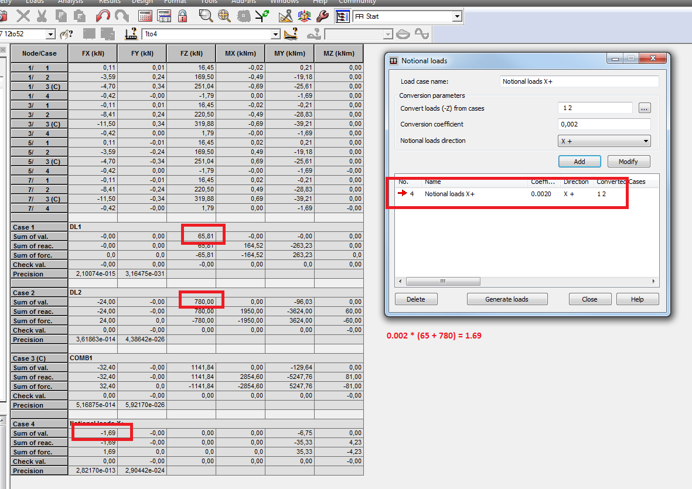This screenshot has width=692, height=489.
Task: Open the 3D view cube icon
Action: coord(304,16)
